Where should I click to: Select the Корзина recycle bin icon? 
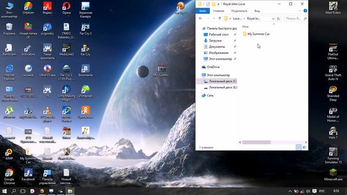pos(9,29)
